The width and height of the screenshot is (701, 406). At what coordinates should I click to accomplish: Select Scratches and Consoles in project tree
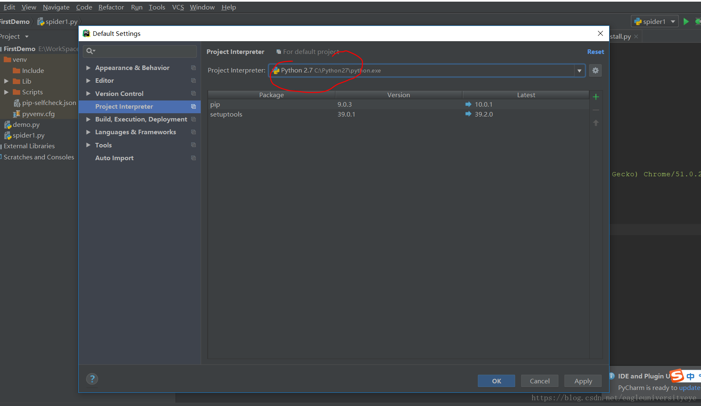tap(39, 157)
